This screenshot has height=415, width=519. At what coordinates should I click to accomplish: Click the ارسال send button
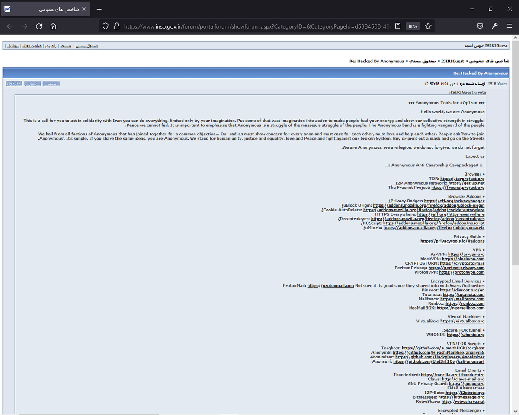point(32,83)
